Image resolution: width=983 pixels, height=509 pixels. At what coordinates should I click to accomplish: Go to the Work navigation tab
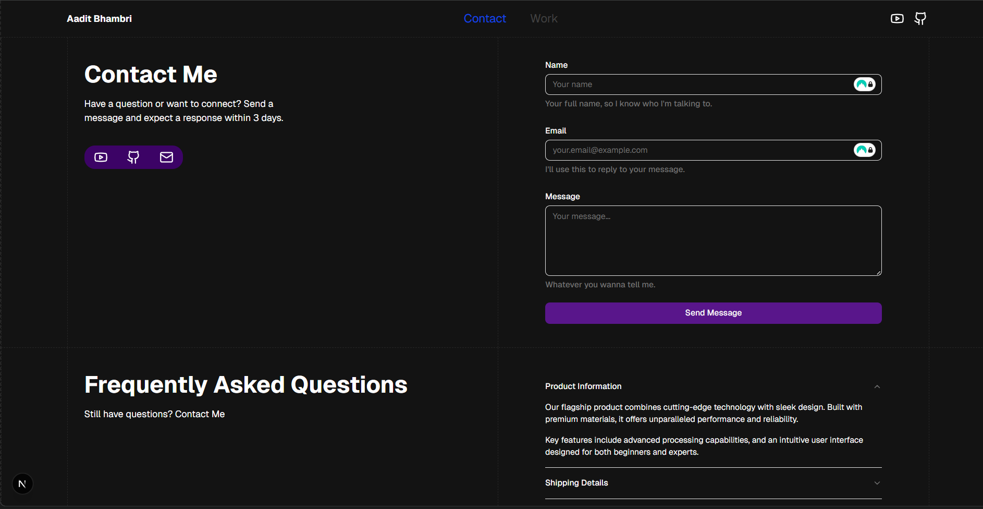pos(544,19)
